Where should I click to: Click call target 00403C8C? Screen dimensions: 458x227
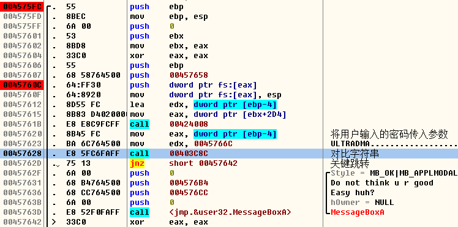(x=189, y=154)
